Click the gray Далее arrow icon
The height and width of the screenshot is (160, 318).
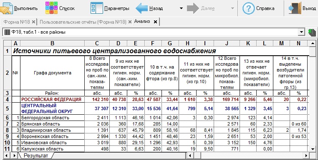[193, 8]
